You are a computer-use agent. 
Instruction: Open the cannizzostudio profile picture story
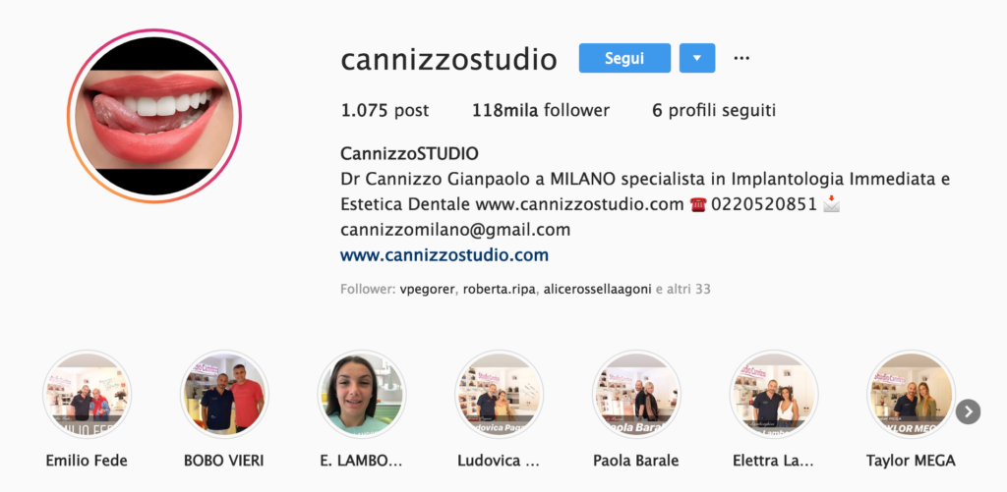point(154,116)
